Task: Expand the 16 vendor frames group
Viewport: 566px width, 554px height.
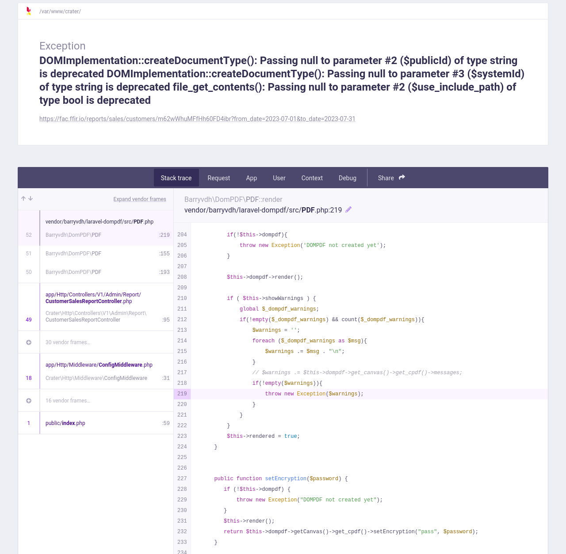Action: 29,400
